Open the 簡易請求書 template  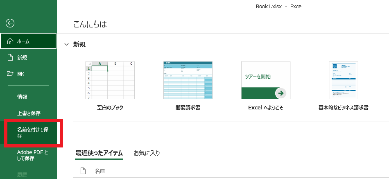[x=188, y=80]
